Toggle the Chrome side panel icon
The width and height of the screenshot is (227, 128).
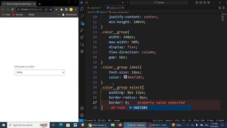tap(66, 10)
